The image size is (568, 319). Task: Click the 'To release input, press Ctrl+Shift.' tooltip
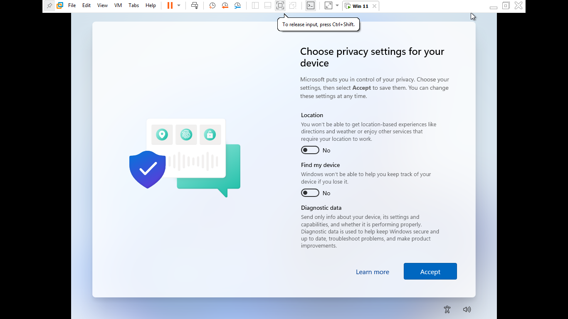319,25
